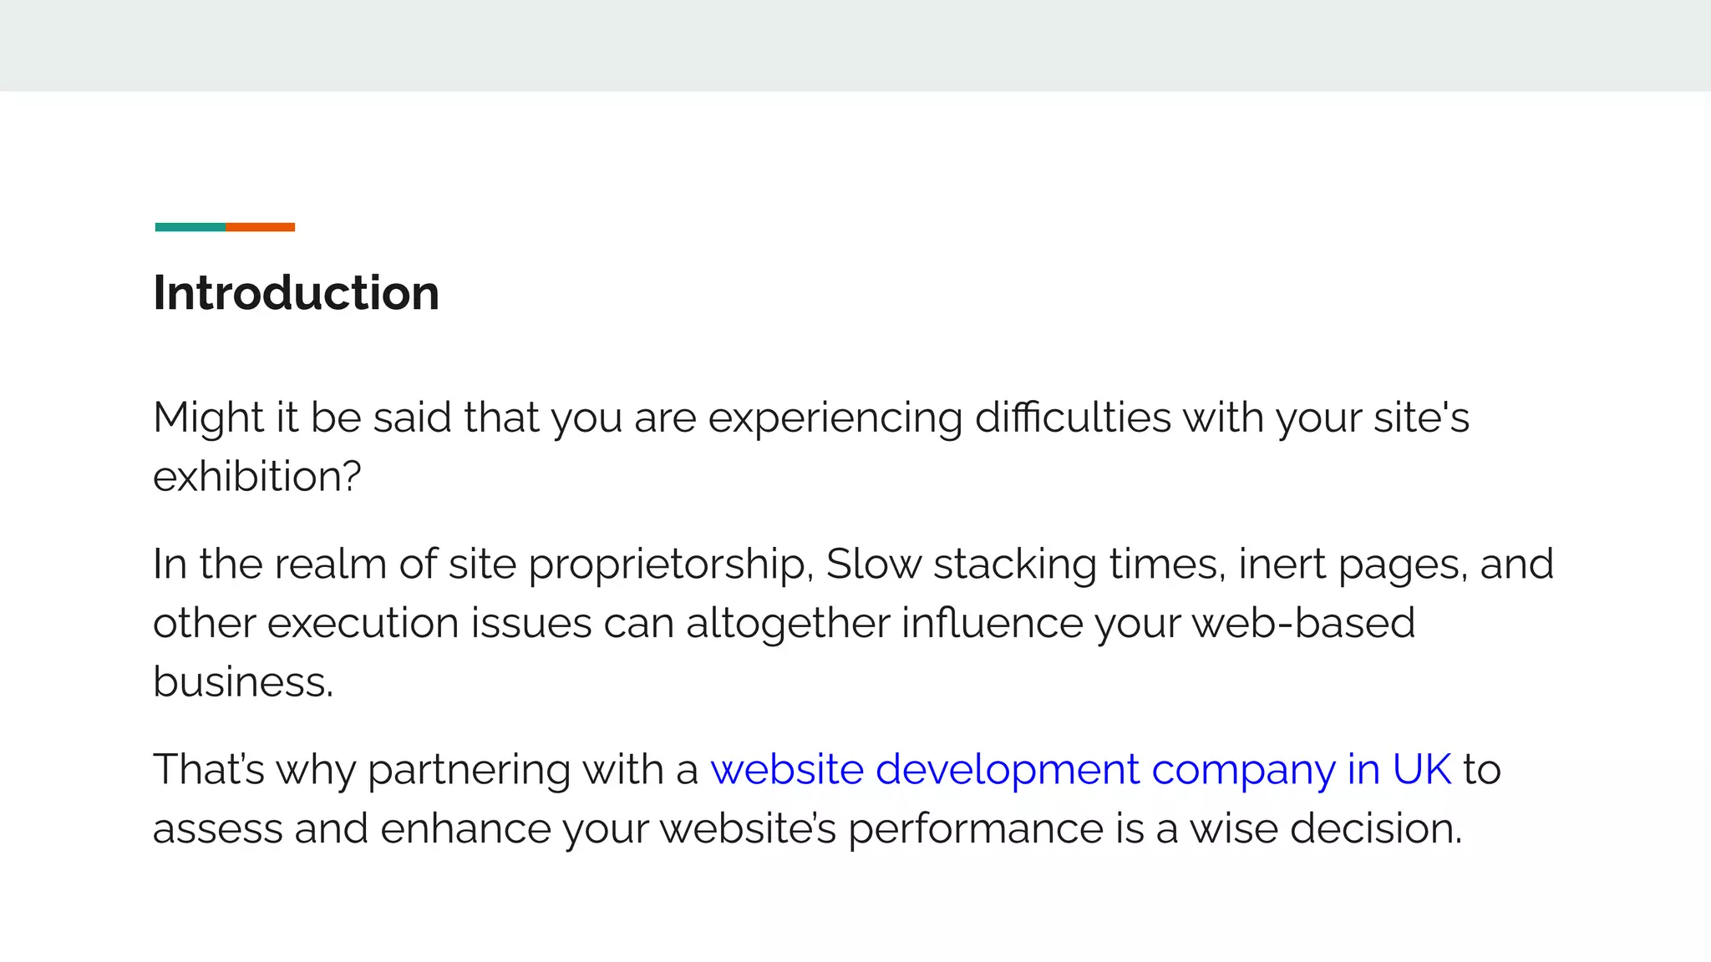
Task: Click the word 'exhibition?' in the first paragraph
Action: coord(256,477)
